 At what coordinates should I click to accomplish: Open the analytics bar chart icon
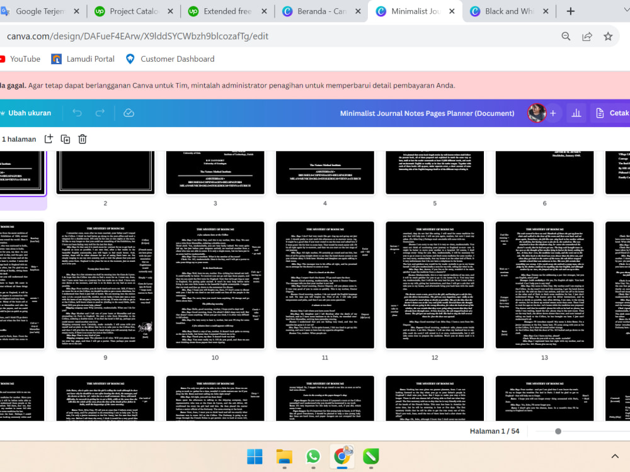[x=576, y=113]
